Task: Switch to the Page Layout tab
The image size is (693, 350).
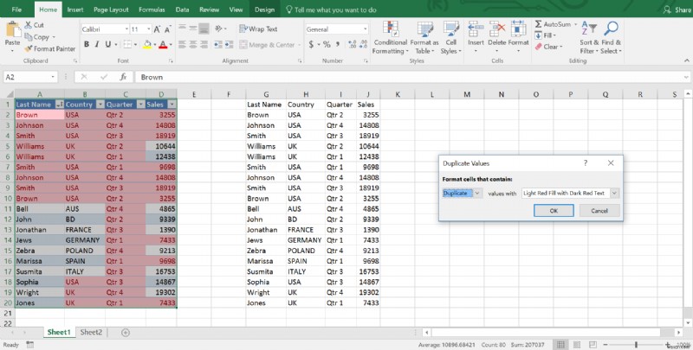Action: 111,10
